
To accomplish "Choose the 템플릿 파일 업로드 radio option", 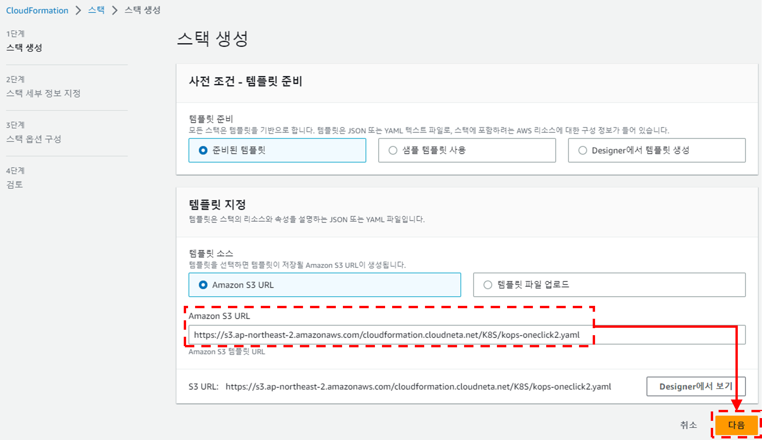I will click(x=488, y=285).
